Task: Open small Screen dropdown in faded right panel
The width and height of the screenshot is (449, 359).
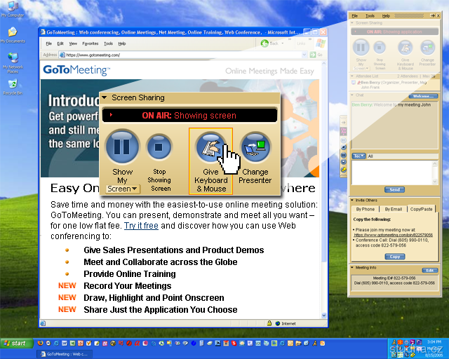Action: coord(361,69)
